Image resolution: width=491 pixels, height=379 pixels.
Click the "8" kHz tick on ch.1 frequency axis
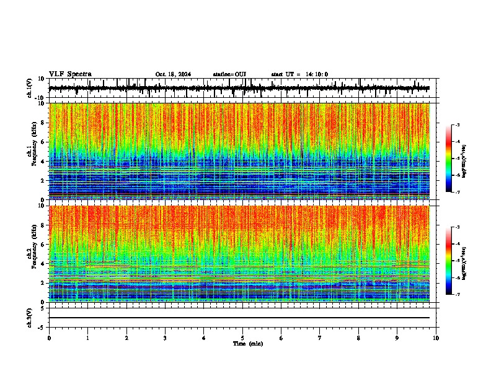pyautogui.click(x=43, y=123)
